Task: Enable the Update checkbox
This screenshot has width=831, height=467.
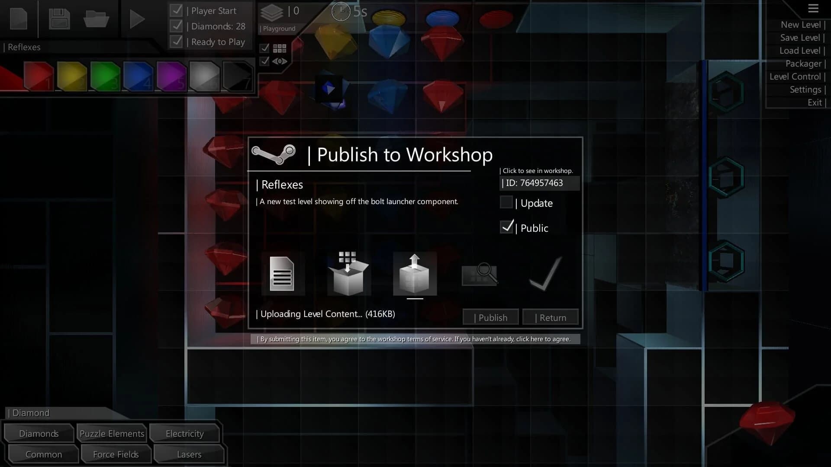Action: (506, 202)
